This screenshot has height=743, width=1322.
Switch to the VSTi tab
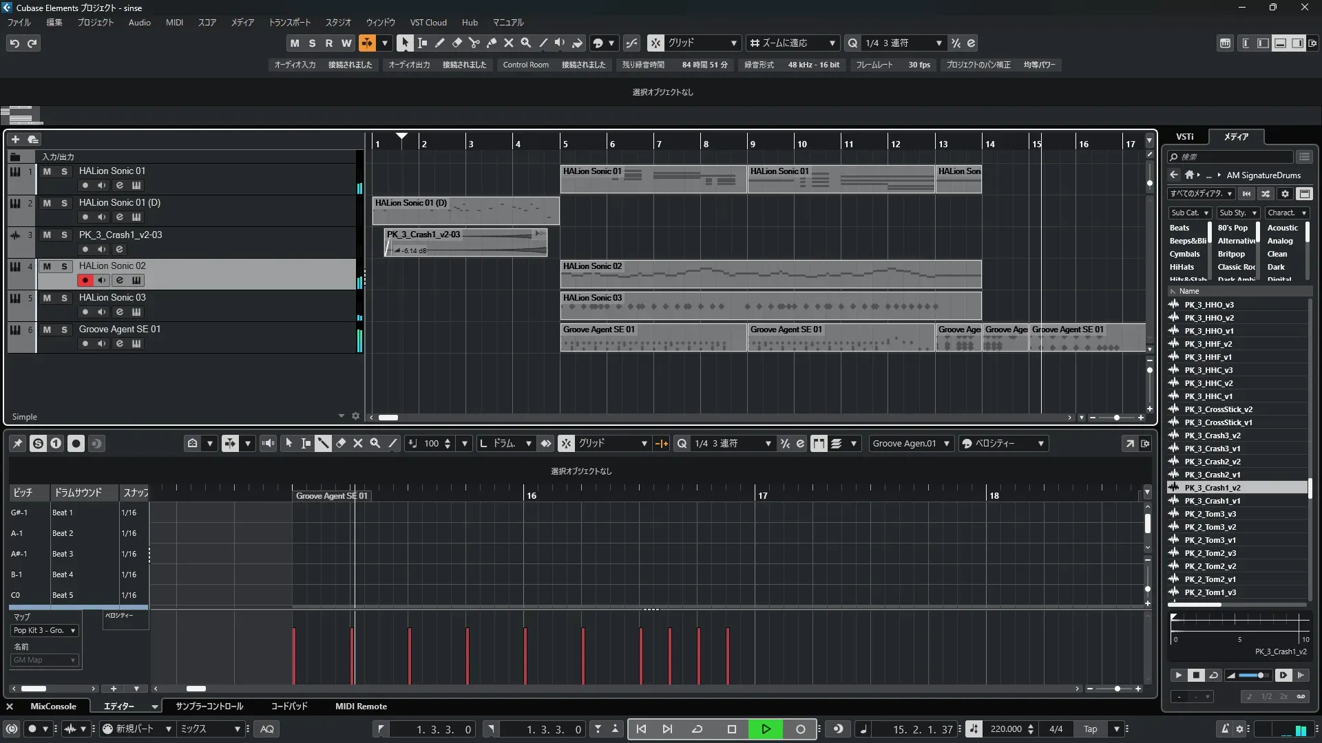pos(1184,136)
